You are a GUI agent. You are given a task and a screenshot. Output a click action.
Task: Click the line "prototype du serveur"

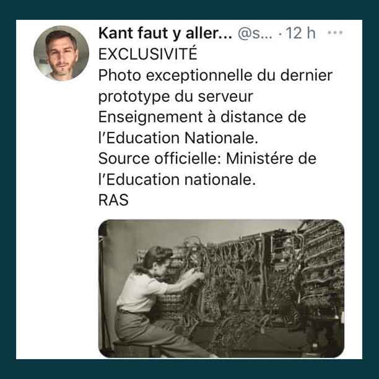pos(175,97)
